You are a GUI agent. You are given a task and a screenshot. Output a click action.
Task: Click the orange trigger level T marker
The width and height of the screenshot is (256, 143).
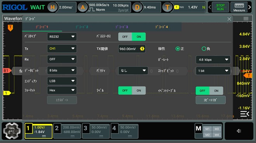248,75
